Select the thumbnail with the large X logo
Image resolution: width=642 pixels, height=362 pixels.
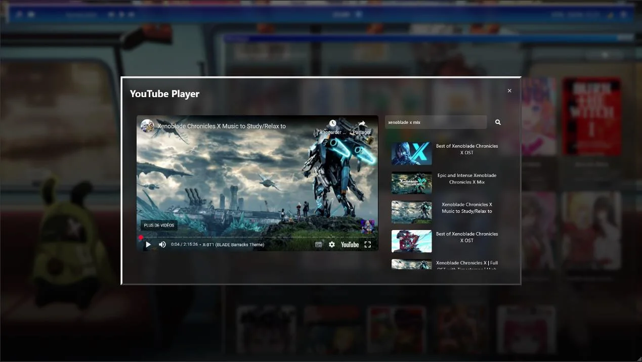click(x=412, y=153)
